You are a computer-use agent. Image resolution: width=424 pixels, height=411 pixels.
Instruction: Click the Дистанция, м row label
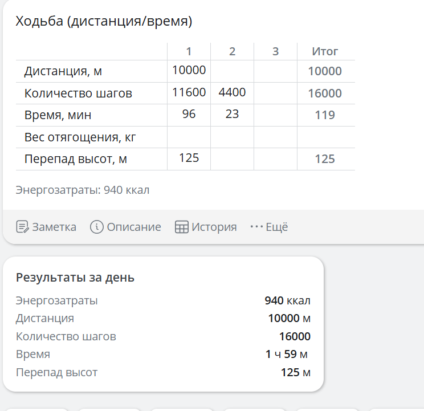pos(63,71)
